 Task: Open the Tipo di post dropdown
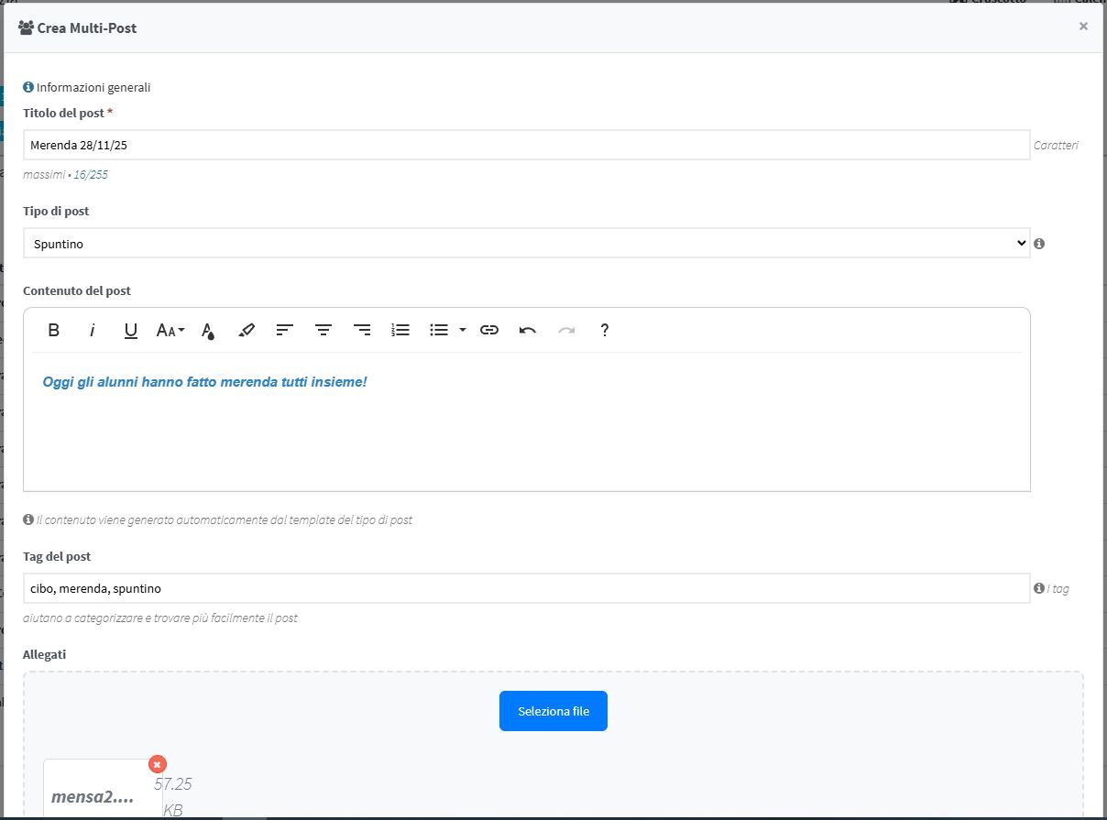click(526, 243)
